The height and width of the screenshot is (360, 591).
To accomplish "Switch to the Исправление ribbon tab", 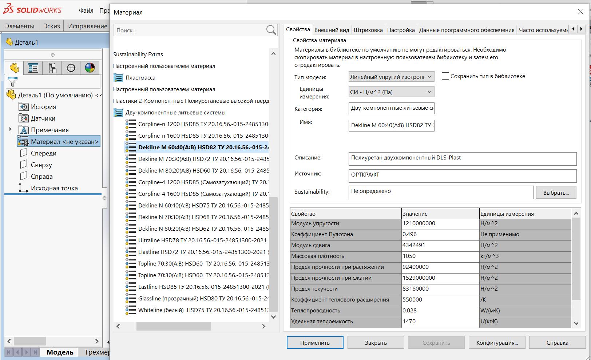I will point(87,26).
